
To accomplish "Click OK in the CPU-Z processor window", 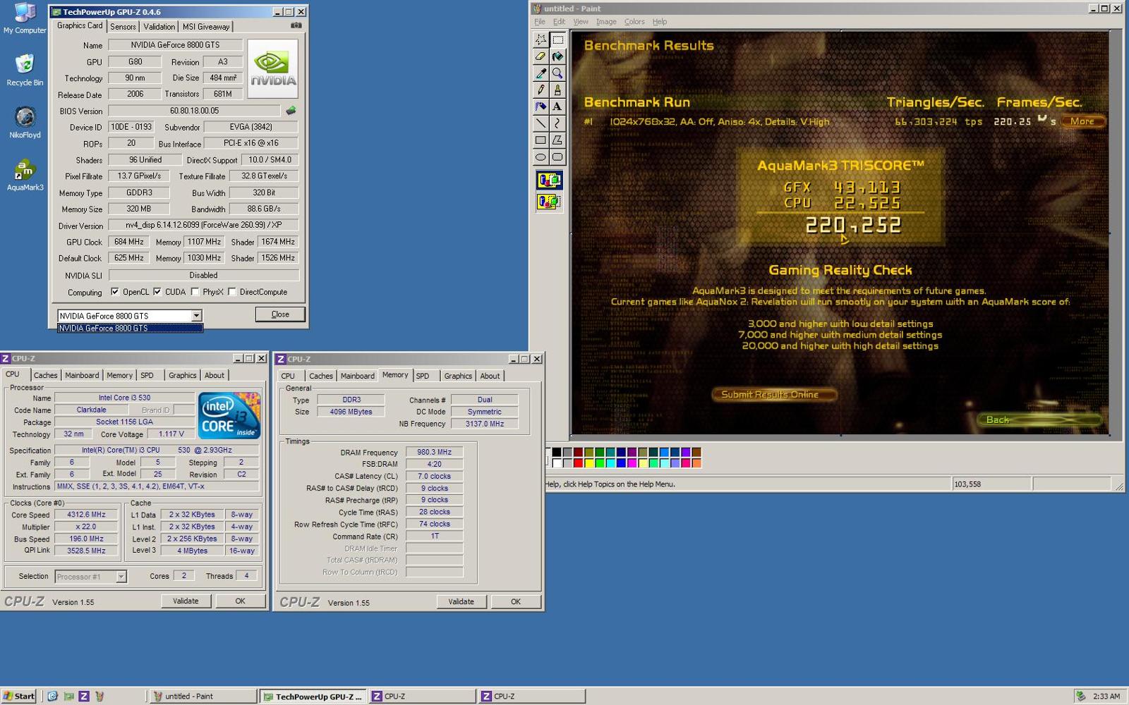I will (x=240, y=601).
